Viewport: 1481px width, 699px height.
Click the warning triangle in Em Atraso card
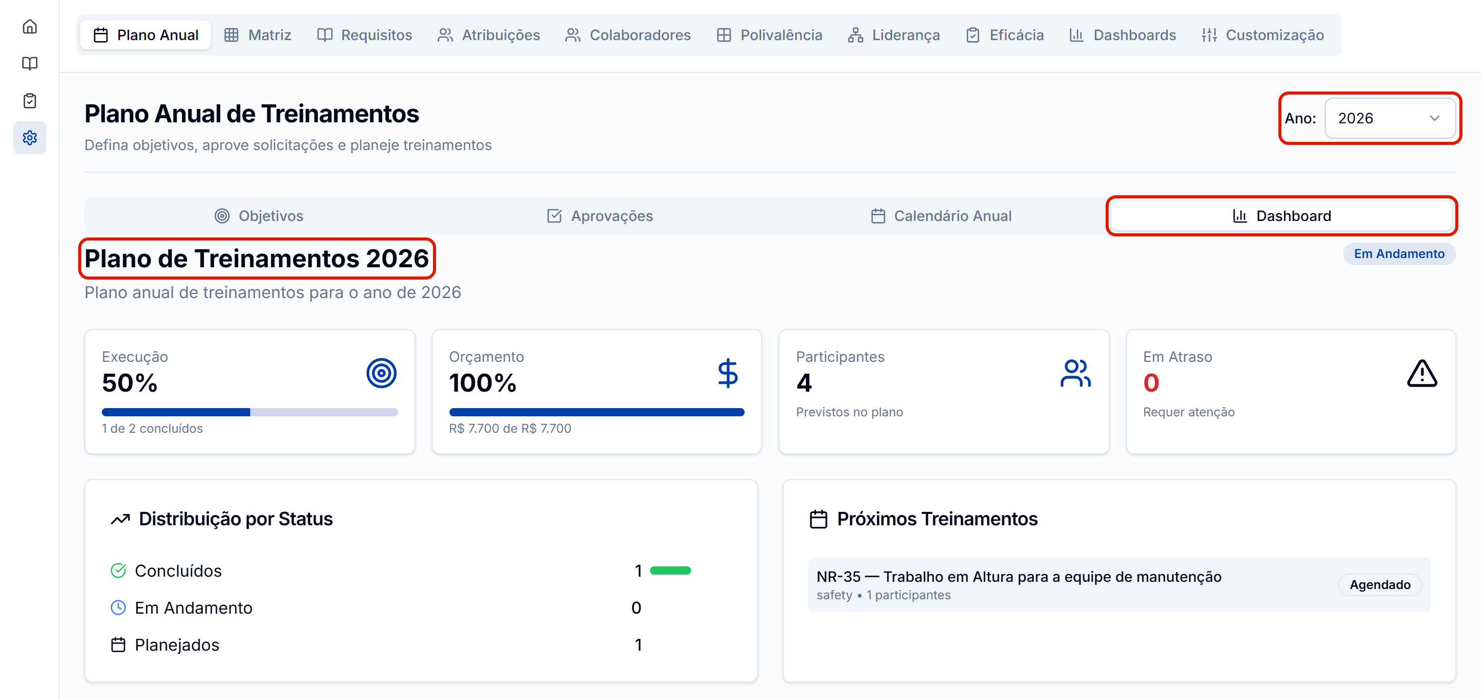[1422, 373]
